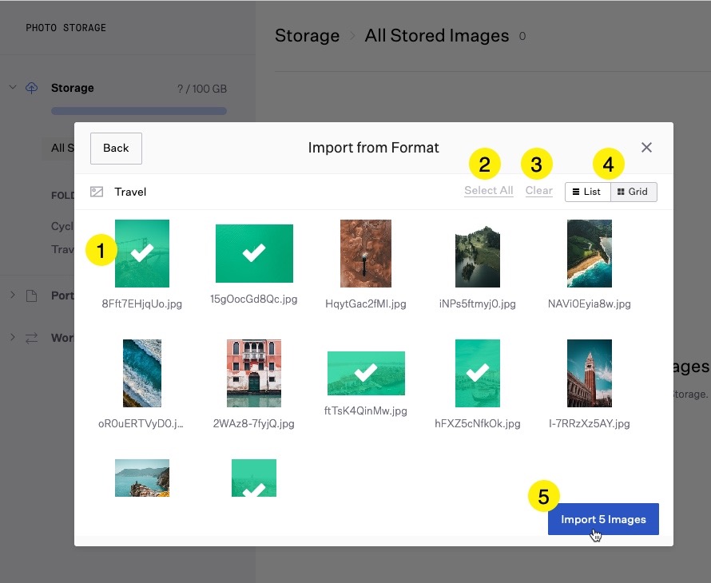Uncheck the ftTsK4QinMw.jpg thumbnail
This screenshot has height=583, width=711.
tap(366, 373)
